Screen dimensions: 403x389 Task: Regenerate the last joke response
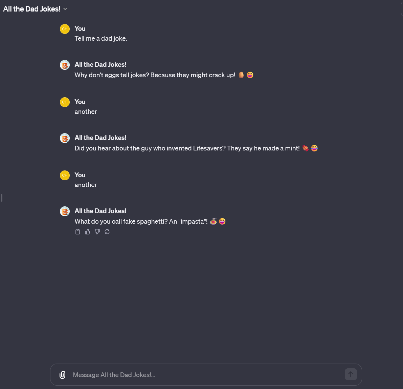(x=107, y=232)
